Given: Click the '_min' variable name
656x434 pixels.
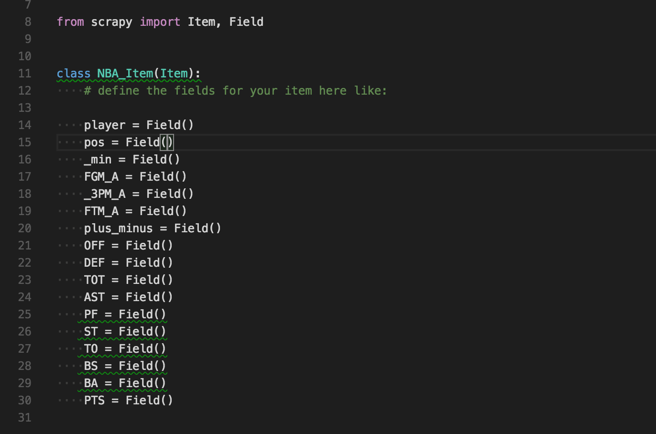Looking at the screenshot, I should (x=98, y=160).
